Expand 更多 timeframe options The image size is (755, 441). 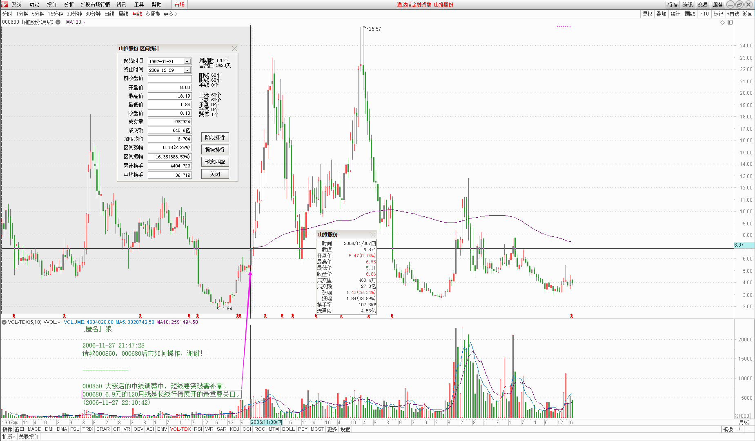(x=170, y=14)
